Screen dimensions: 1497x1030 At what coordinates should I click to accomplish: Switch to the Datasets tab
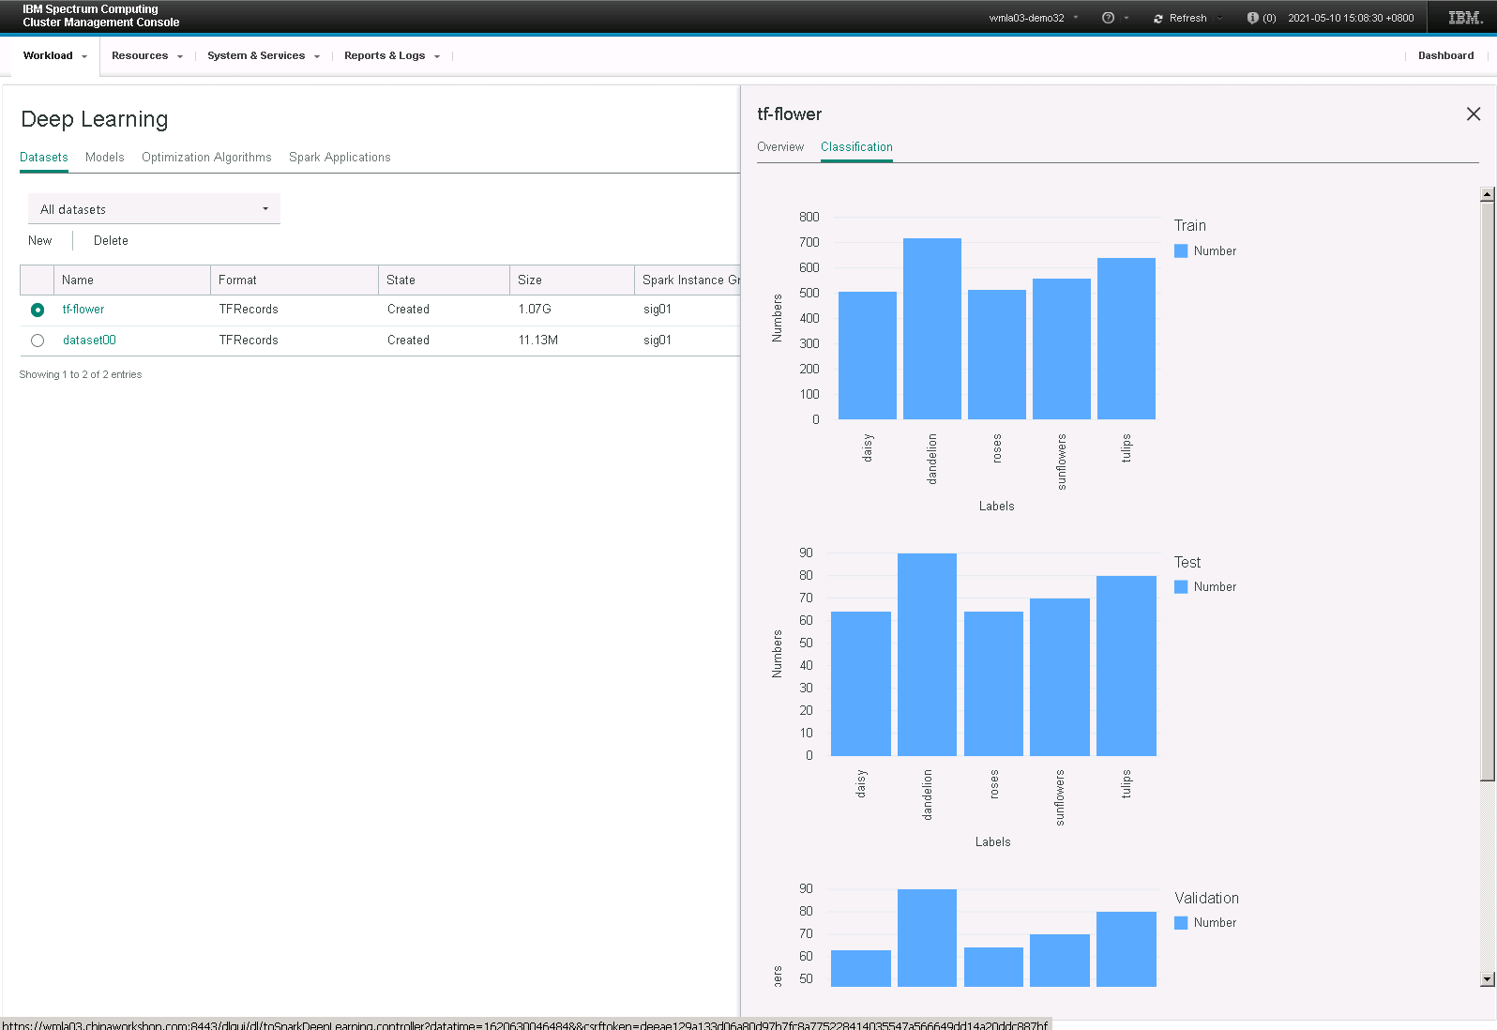coord(44,158)
